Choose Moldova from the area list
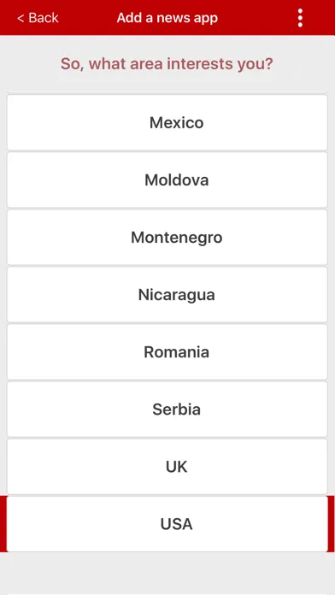This screenshot has width=335, height=595. pyautogui.click(x=167, y=180)
